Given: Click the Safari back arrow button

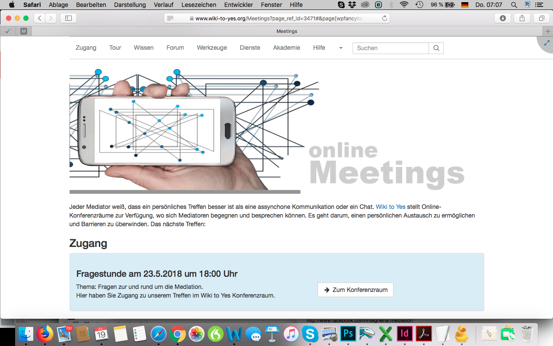Looking at the screenshot, I should [x=40, y=18].
